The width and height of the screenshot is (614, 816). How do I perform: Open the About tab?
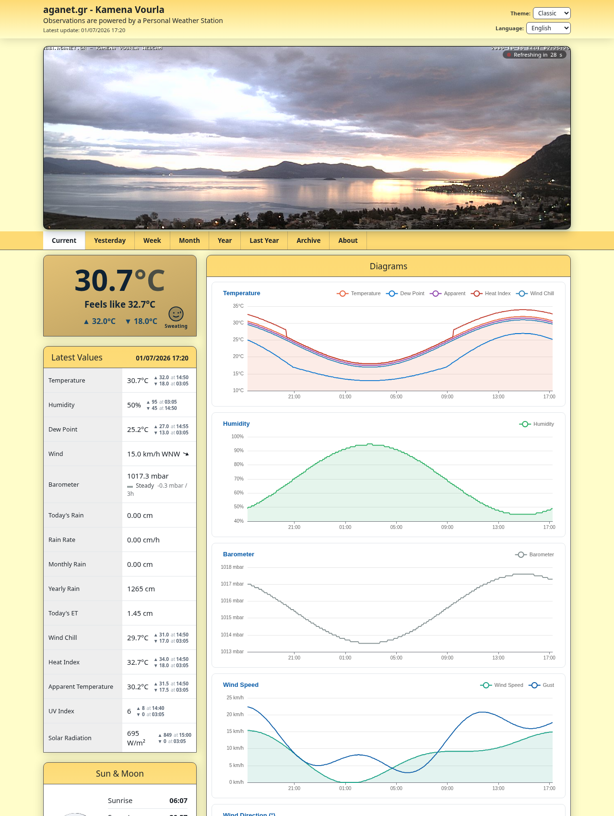[348, 240]
